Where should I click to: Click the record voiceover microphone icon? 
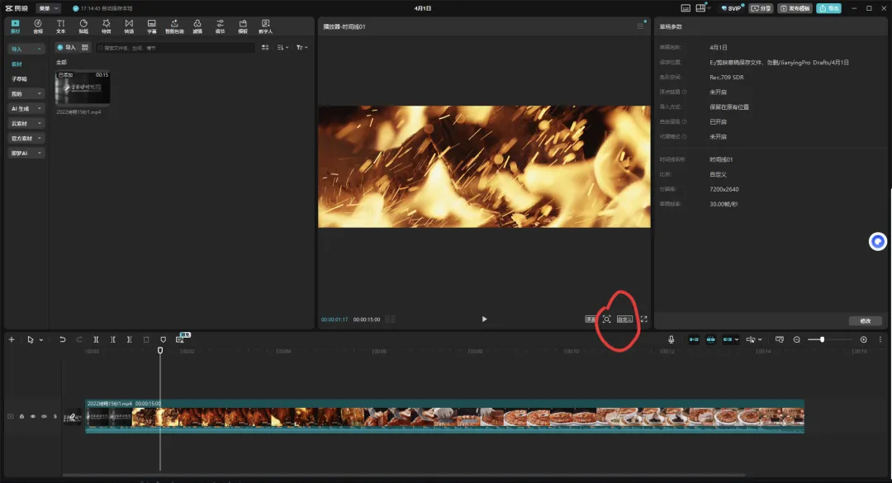(x=671, y=339)
